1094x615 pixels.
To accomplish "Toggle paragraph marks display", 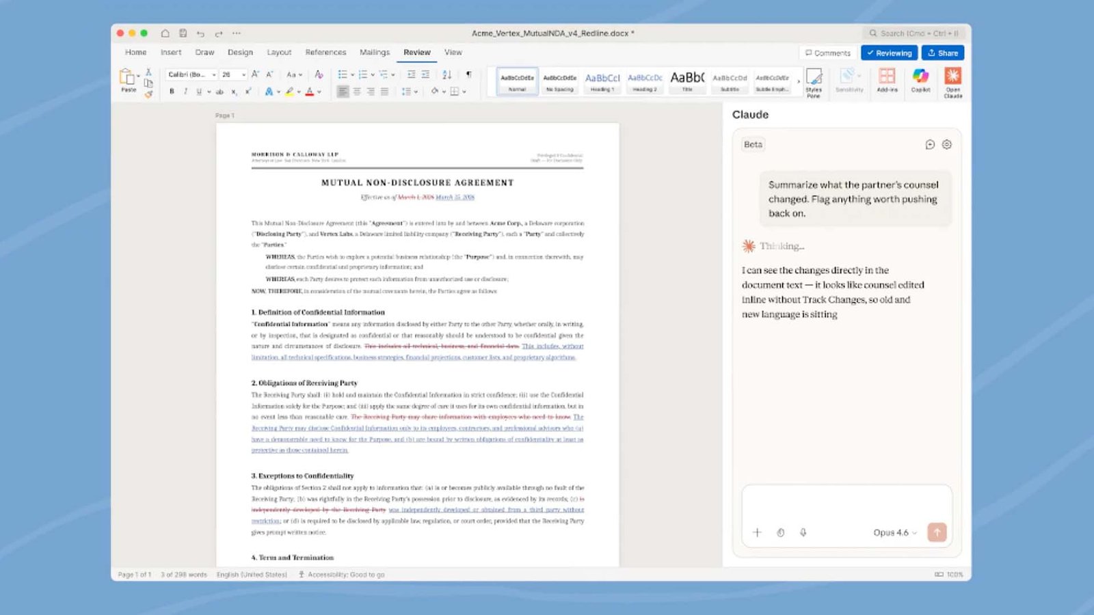I will 468,74.
